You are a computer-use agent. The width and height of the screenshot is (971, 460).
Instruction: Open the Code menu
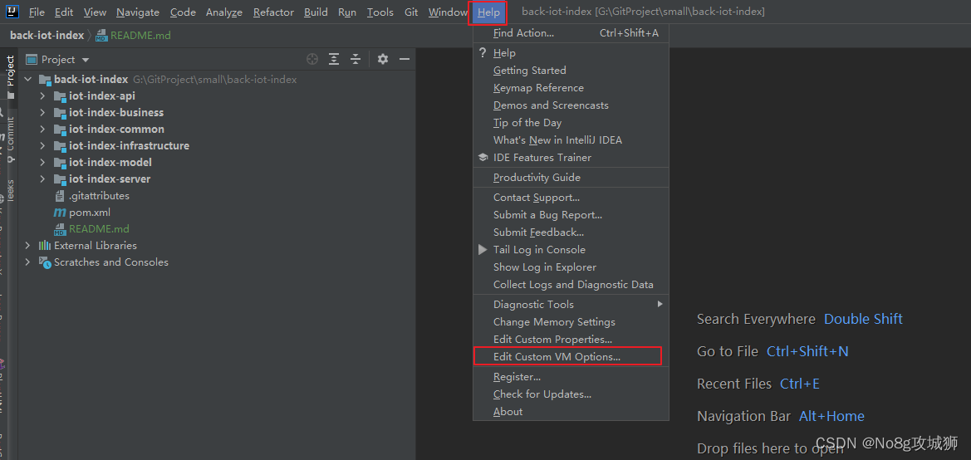click(183, 12)
